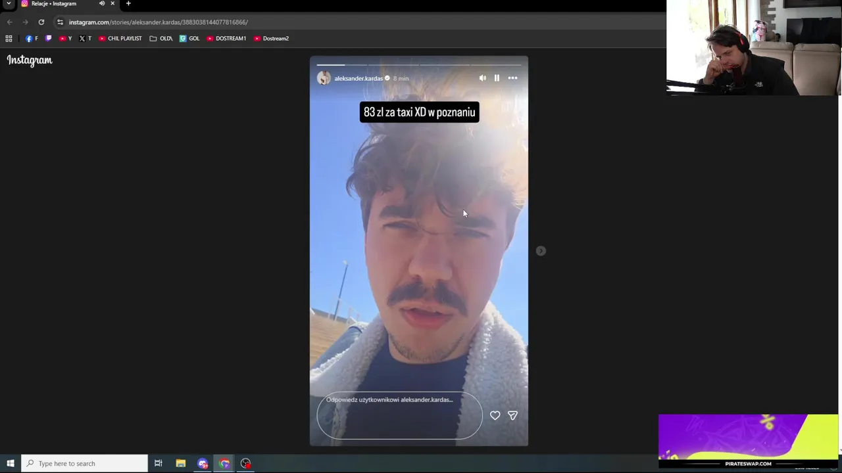The image size is (842, 473).
Task: Open the Twitch bookmark
Action: click(x=48, y=39)
